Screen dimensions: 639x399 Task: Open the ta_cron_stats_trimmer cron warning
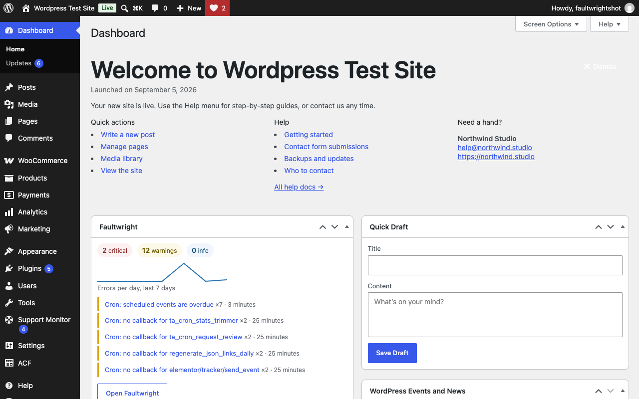click(x=171, y=321)
